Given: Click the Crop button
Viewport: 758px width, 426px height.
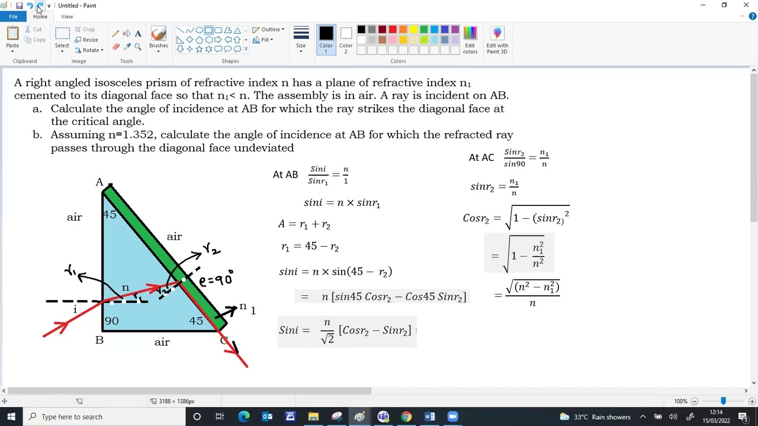Looking at the screenshot, I should point(84,30).
